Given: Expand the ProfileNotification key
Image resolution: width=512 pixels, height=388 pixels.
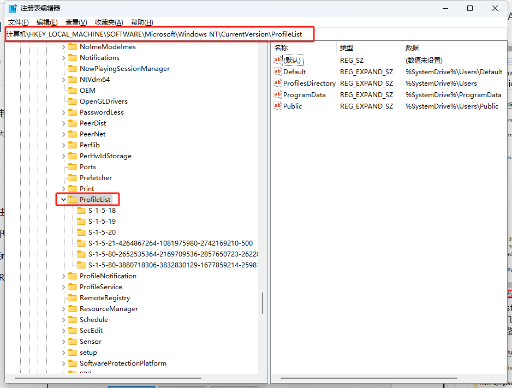Looking at the screenshot, I should 63,276.
